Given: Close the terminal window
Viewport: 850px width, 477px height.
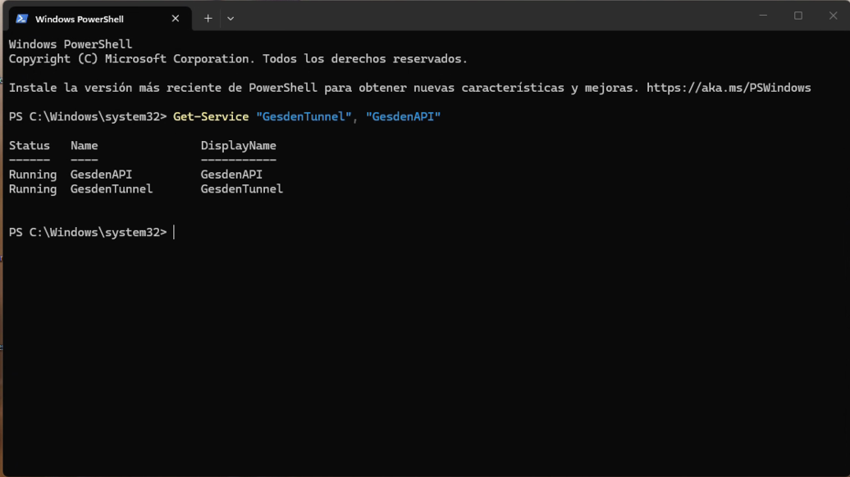Looking at the screenshot, I should 833,16.
